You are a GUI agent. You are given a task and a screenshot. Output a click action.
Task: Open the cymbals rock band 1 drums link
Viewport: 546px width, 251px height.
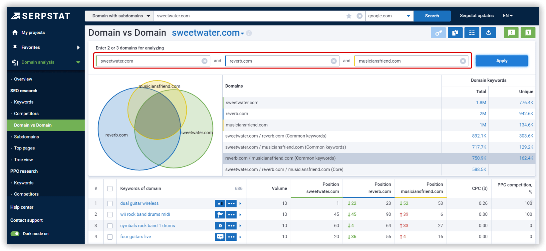147,226
